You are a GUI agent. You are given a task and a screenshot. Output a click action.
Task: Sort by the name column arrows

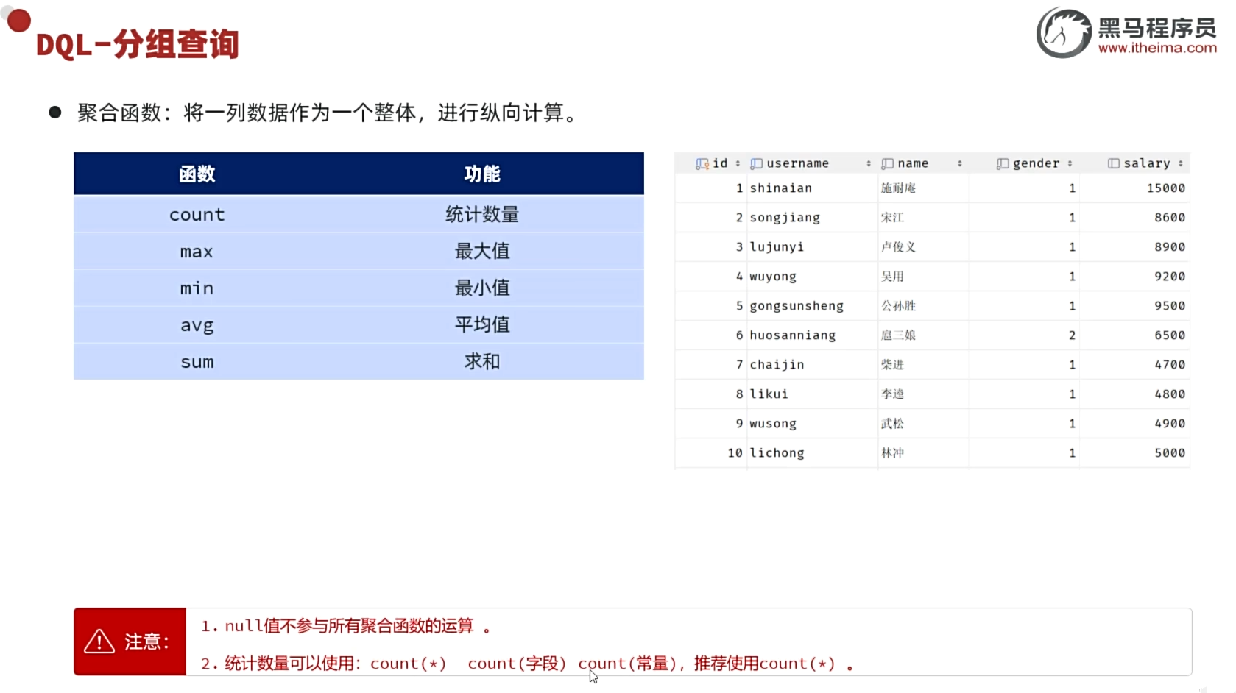click(960, 163)
